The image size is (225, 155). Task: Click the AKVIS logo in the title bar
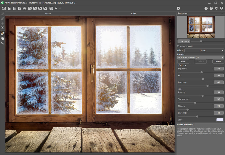[x=2, y=3]
